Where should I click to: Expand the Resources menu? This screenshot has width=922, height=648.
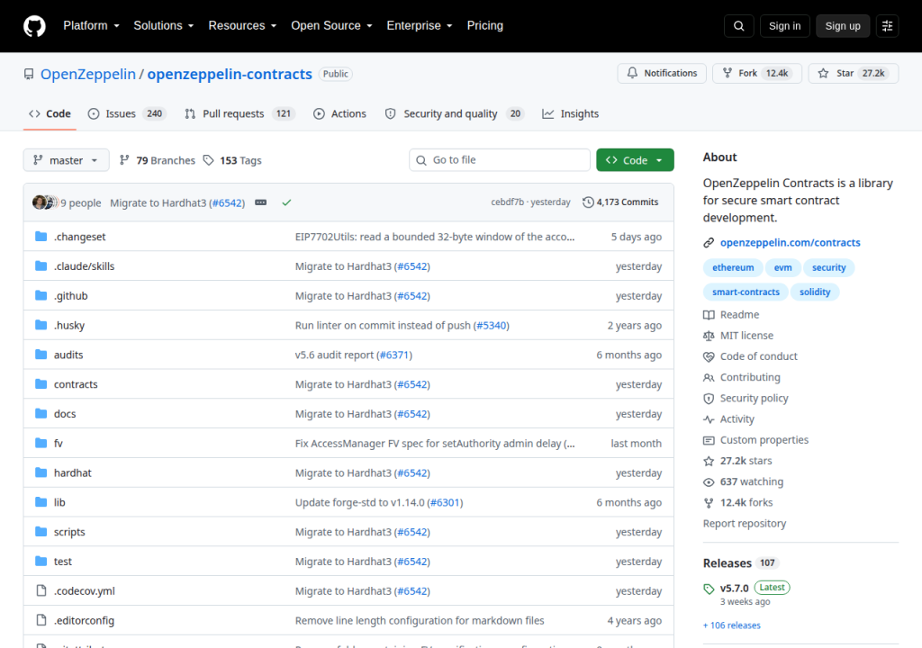(242, 26)
